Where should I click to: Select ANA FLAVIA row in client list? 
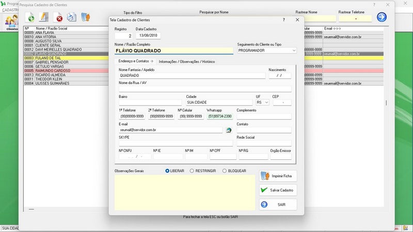(x=66, y=32)
